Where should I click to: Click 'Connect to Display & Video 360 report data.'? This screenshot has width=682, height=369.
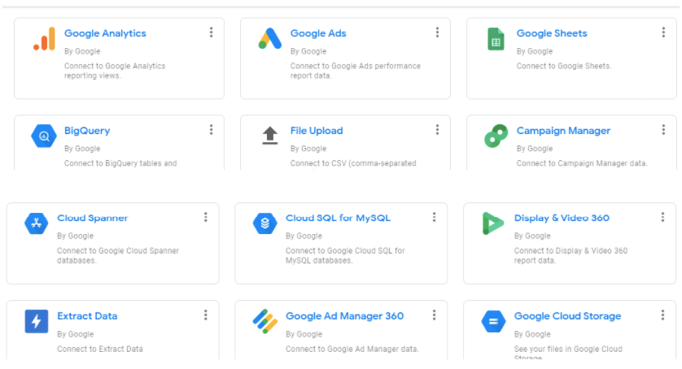(x=571, y=255)
